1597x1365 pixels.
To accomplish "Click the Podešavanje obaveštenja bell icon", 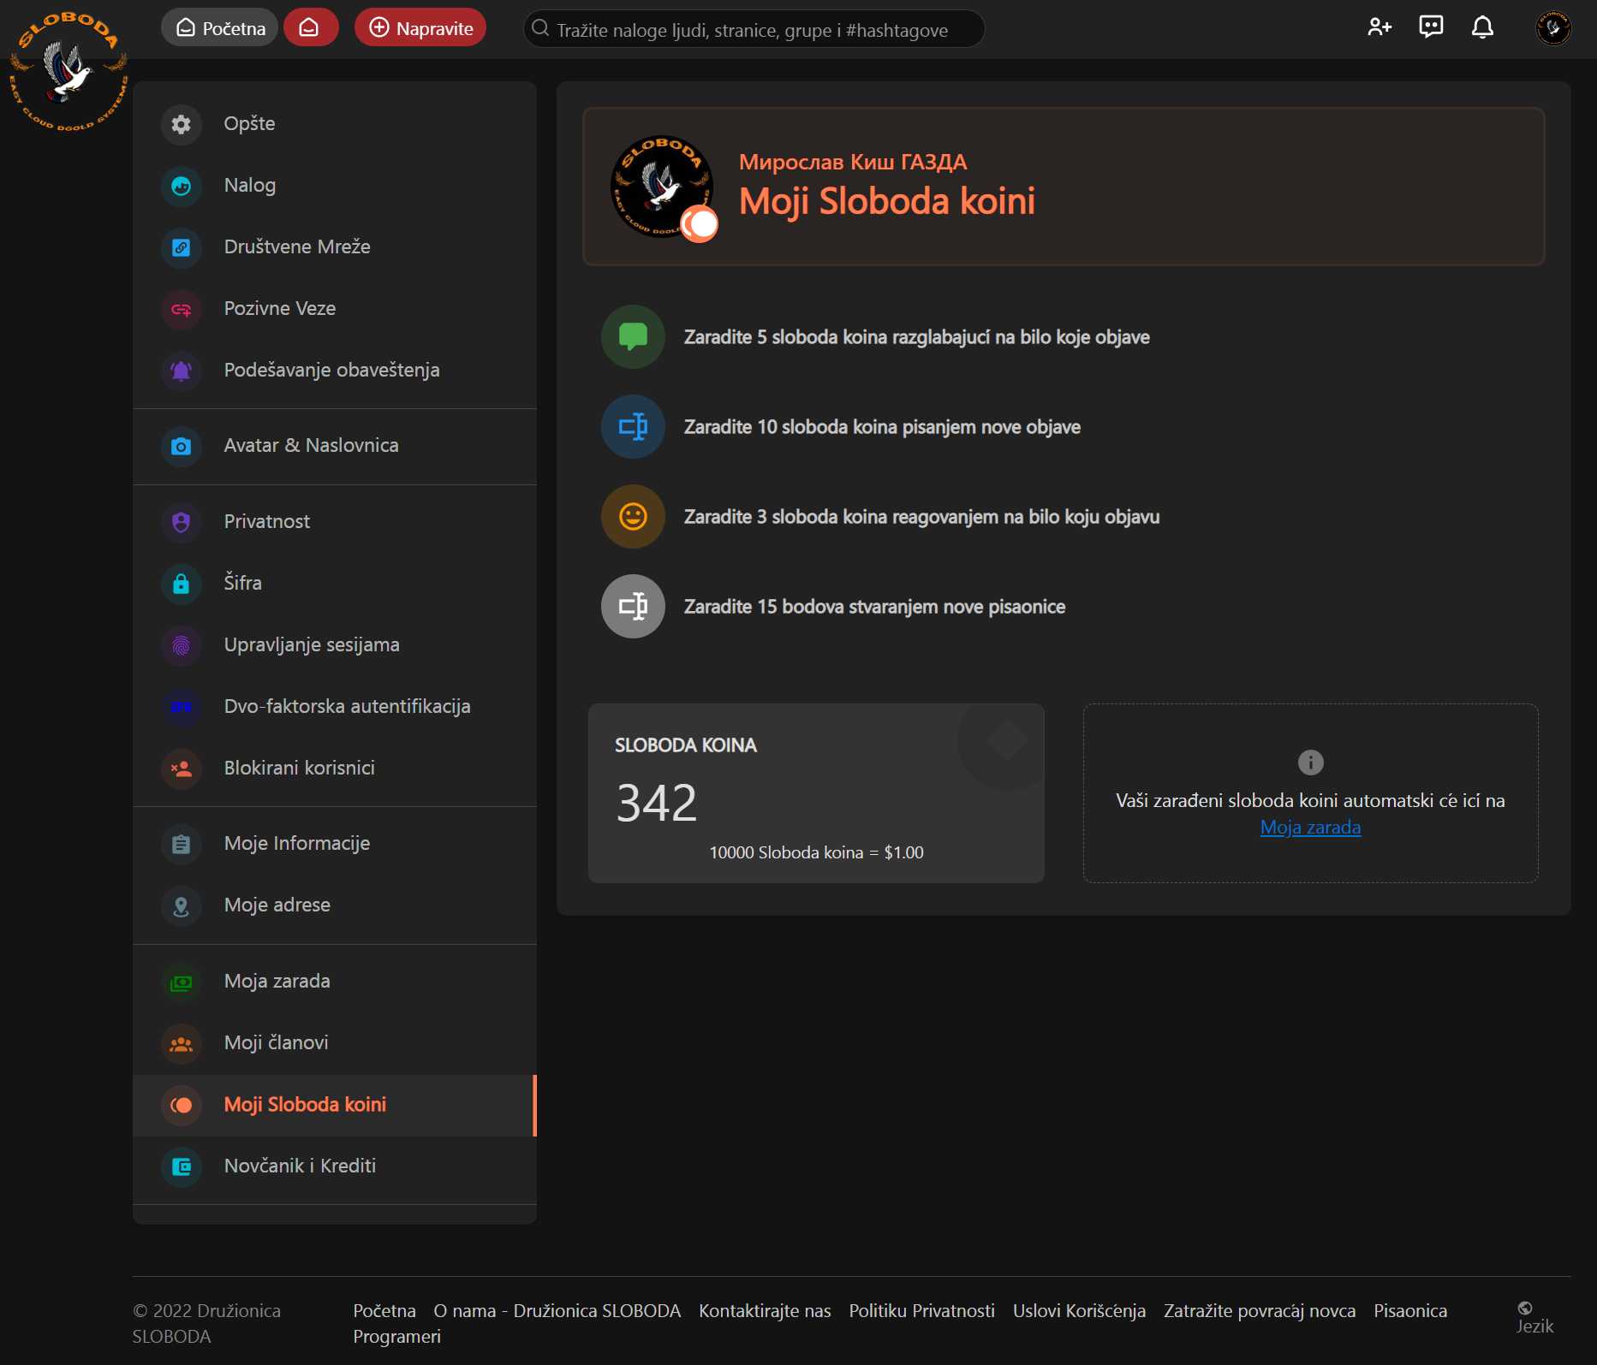I will pyautogui.click(x=181, y=371).
